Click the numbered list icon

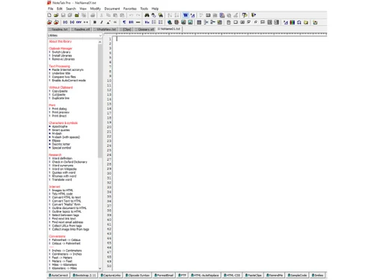pos(154,22)
